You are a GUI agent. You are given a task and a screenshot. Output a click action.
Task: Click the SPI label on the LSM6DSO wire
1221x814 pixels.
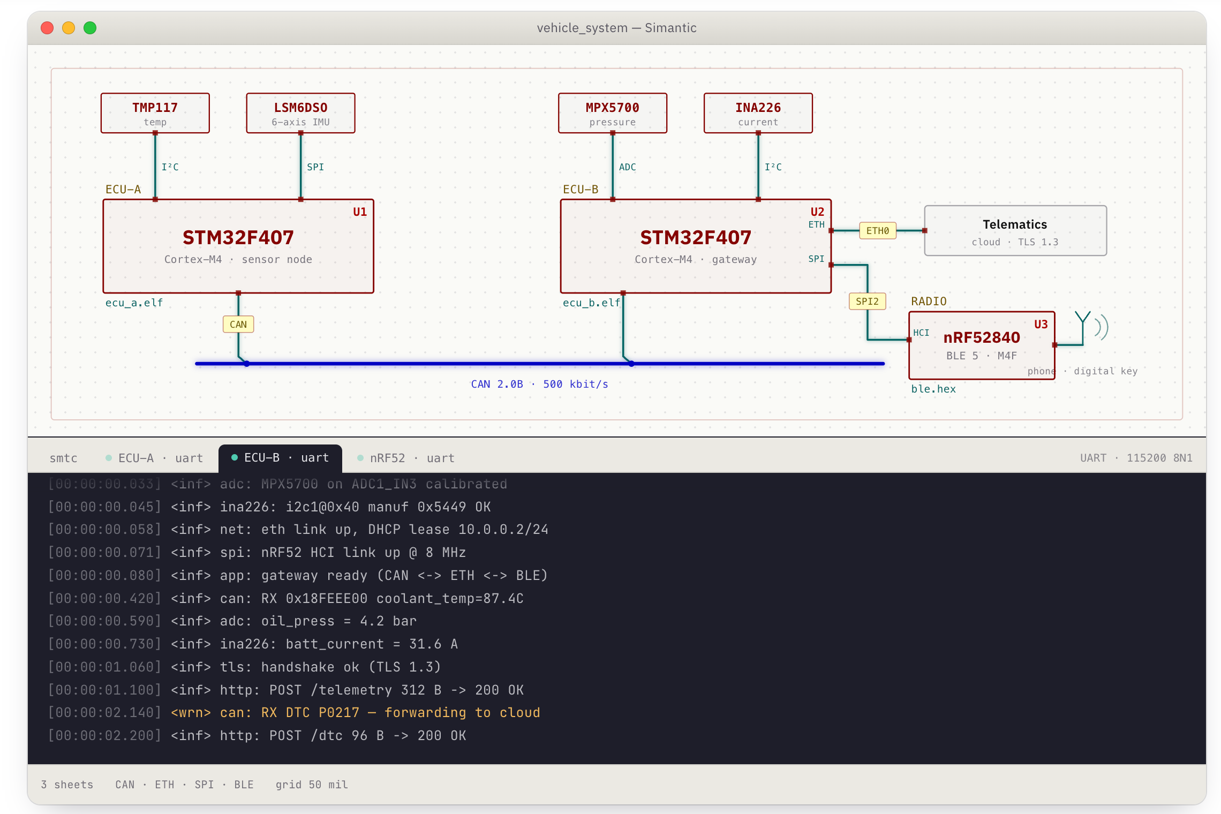pos(315,167)
